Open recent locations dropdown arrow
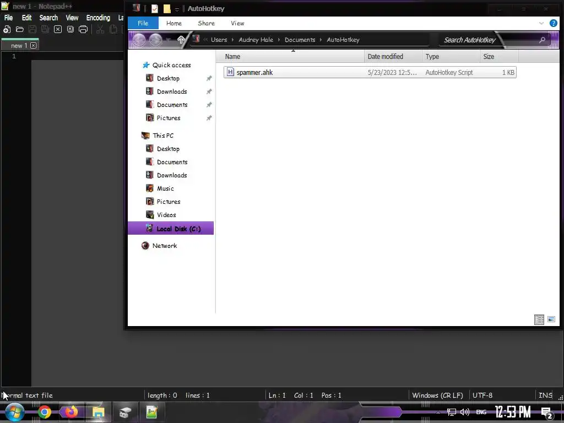Viewport: 564px width, 423px height. point(168,40)
